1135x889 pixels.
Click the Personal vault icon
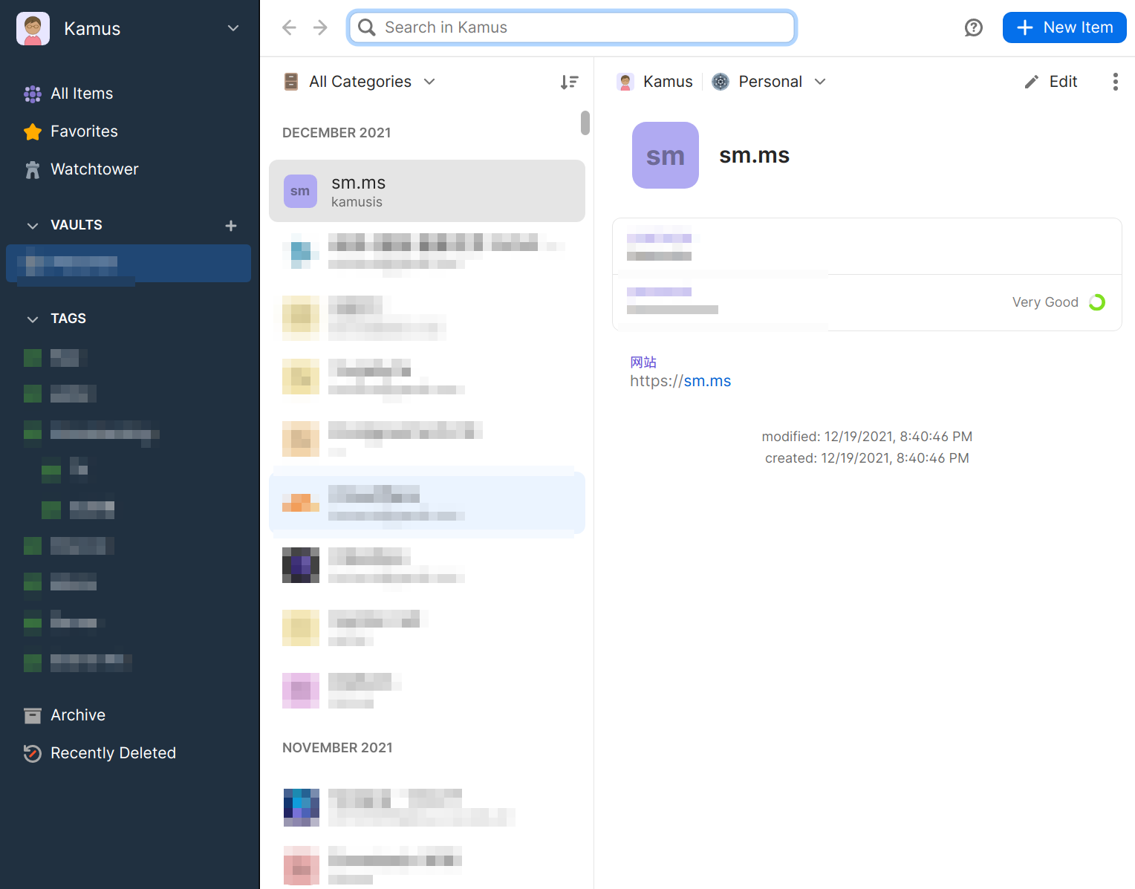pyautogui.click(x=721, y=82)
